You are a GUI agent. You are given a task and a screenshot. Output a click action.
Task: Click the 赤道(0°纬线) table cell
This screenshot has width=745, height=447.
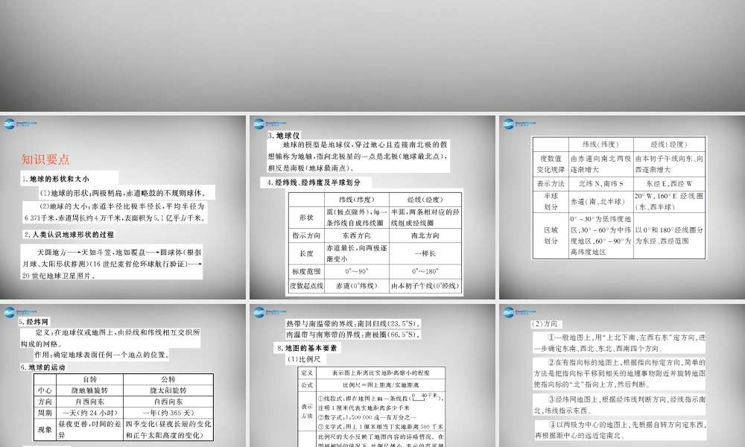click(x=356, y=285)
